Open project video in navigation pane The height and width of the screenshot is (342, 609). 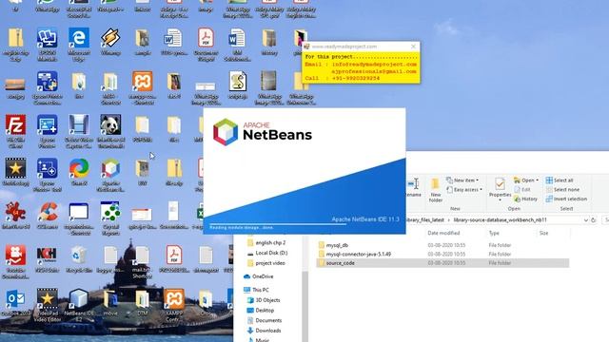270,263
